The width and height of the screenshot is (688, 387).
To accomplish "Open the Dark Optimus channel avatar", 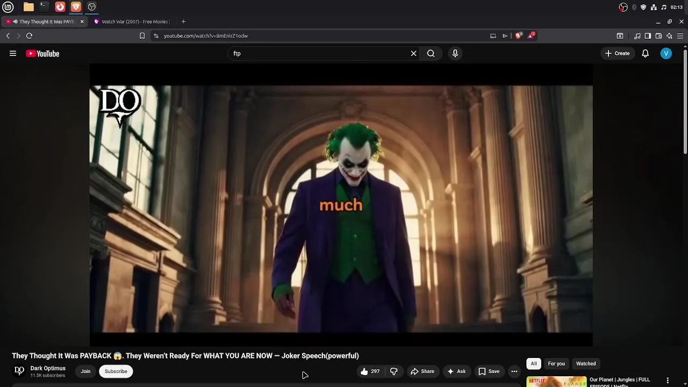I will coord(19,371).
